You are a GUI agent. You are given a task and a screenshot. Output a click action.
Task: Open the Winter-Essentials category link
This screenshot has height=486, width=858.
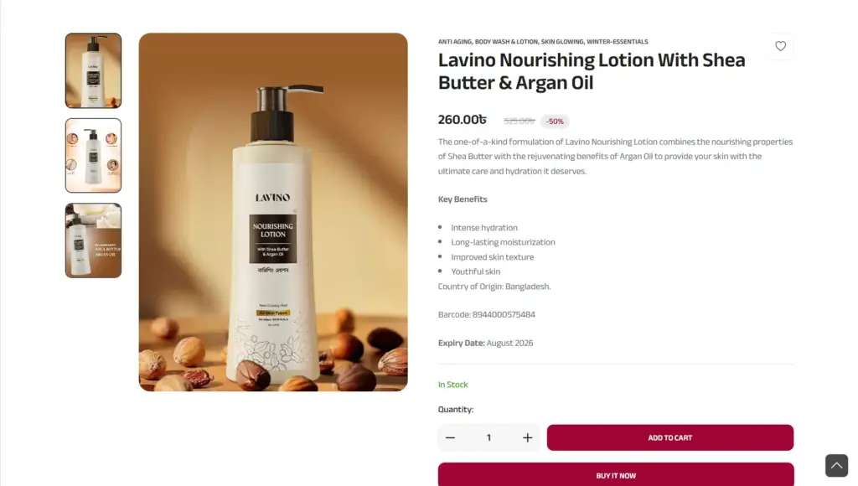[x=618, y=42]
